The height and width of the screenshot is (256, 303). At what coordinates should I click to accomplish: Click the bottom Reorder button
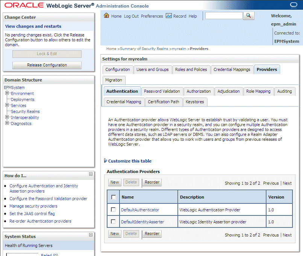[152, 233]
